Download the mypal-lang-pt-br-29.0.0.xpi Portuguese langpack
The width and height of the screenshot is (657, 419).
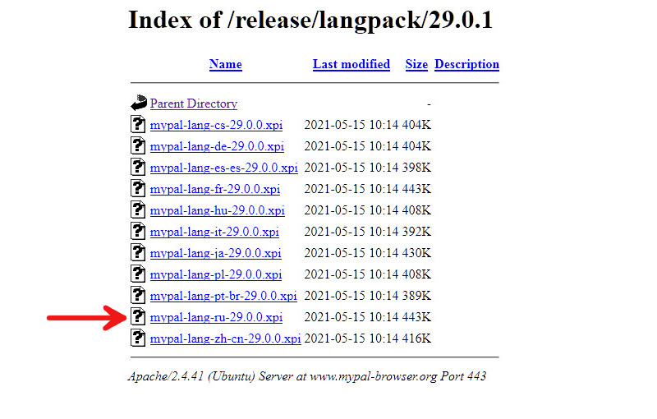point(223,296)
